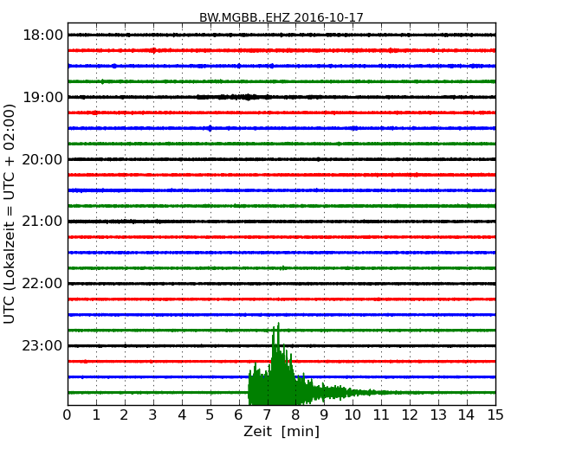This screenshot has height=450, width=563.
Task: Click the red spike on the 18:15 trace
Action: click(x=153, y=50)
